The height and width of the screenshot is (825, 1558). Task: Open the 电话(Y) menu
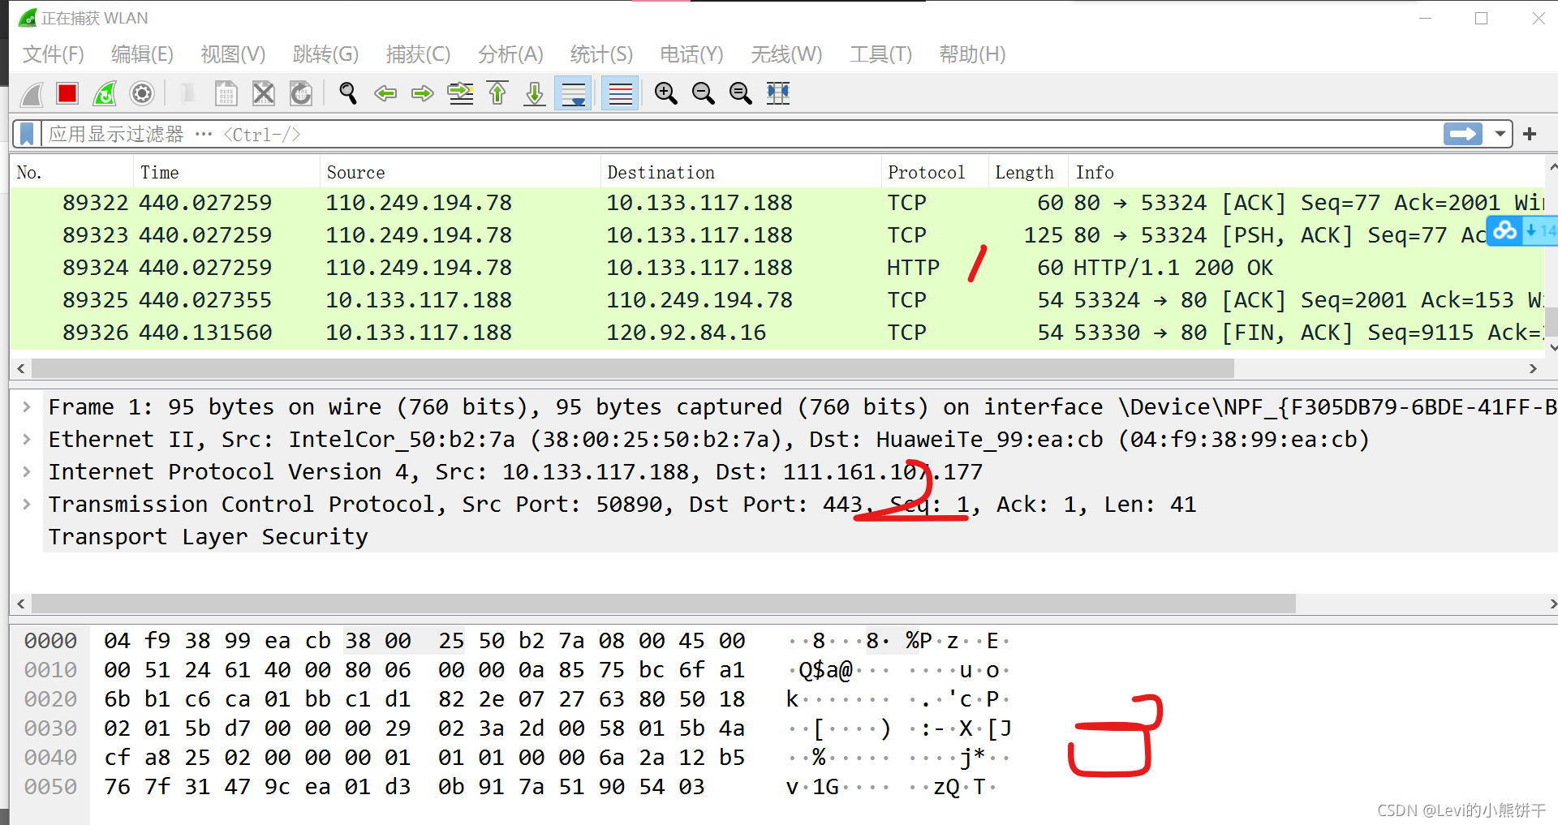click(x=691, y=54)
